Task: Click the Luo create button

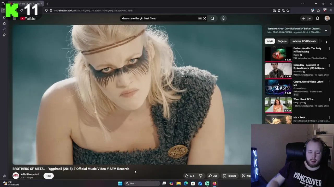Action: pos(306,18)
